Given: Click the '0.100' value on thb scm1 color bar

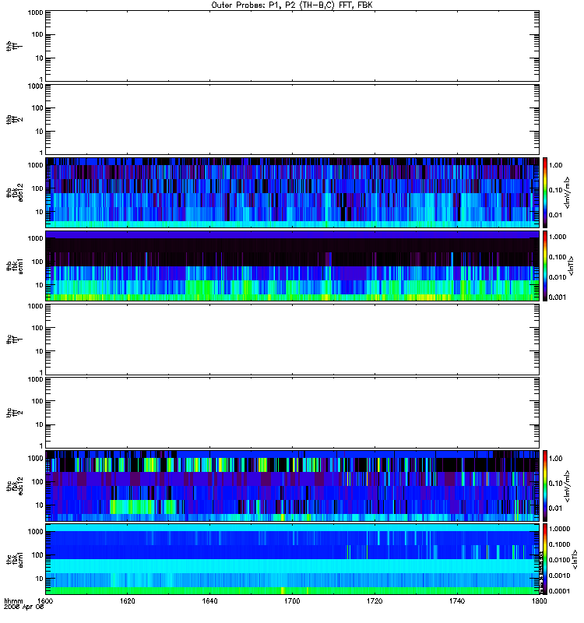Looking at the screenshot, I should click(558, 257).
